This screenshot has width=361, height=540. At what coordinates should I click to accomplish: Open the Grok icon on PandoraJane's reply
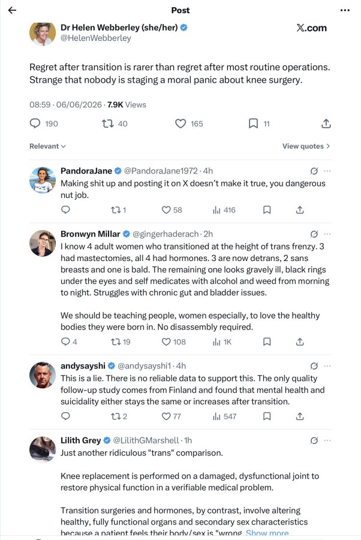coord(314,171)
